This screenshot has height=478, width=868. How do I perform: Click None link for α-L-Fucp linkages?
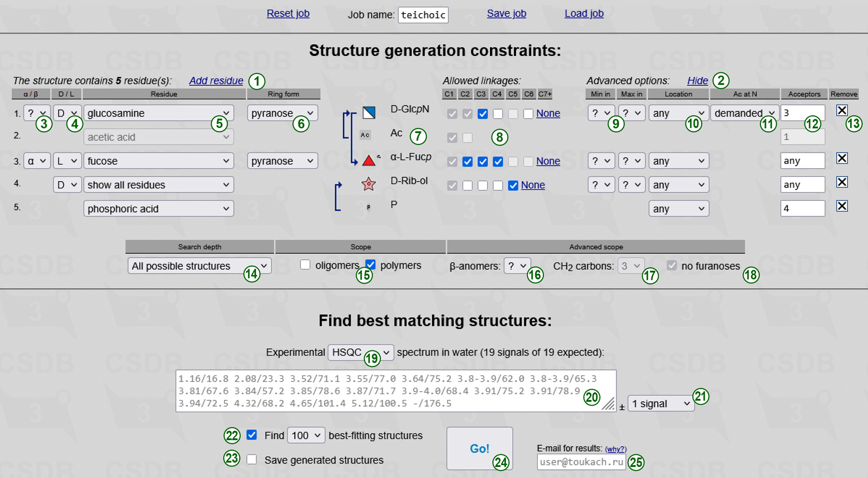point(548,161)
